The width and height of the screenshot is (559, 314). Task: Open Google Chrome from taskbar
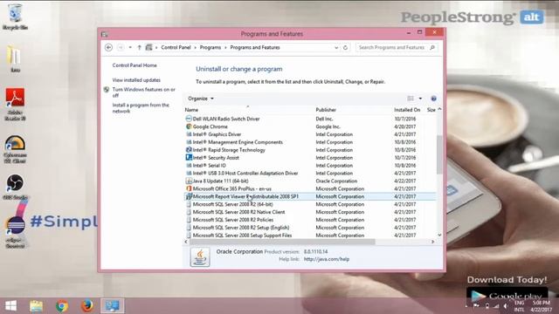tap(62, 306)
